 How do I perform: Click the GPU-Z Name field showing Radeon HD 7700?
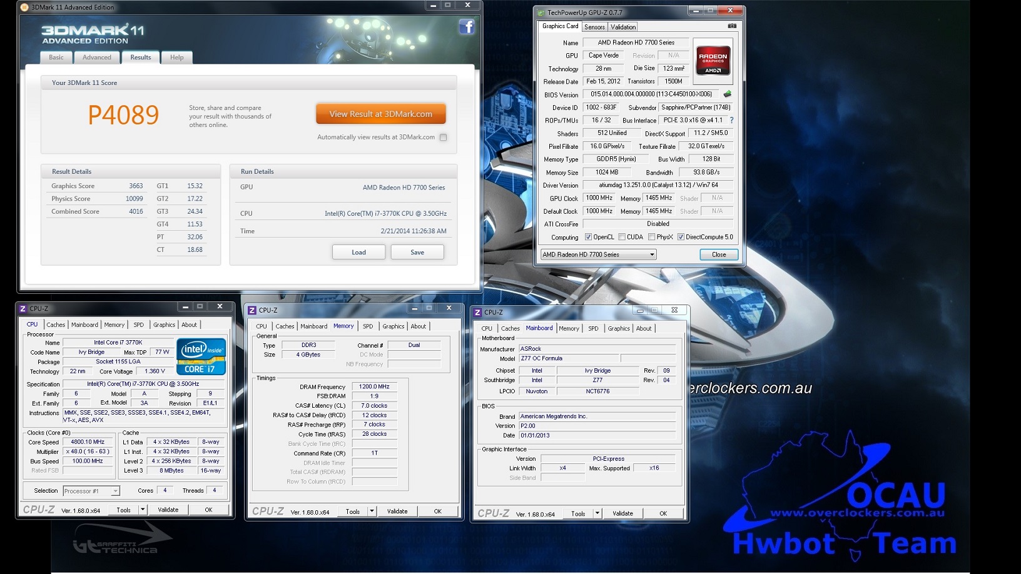pyautogui.click(x=636, y=43)
